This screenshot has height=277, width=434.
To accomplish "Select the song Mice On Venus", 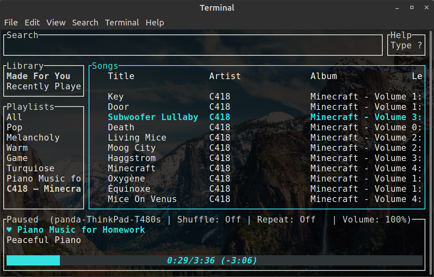I will click(142, 199).
